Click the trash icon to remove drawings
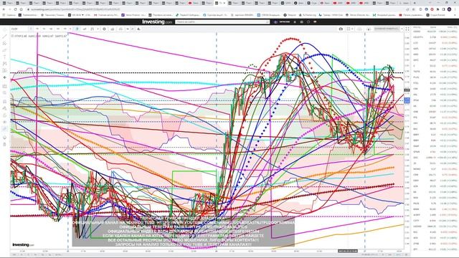Screen dimensions: 459x258 (x=4, y=144)
